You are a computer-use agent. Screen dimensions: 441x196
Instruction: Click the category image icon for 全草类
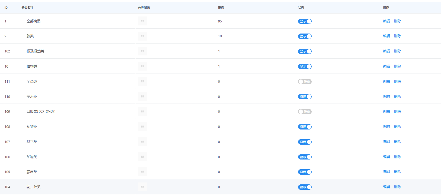(x=142, y=81)
